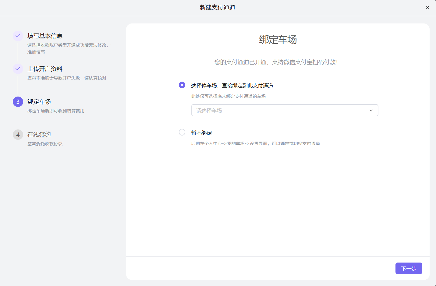This screenshot has width=436, height=286.
Task: Click the close X of 新建支付通道 dialog
Action: (x=427, y=7)
